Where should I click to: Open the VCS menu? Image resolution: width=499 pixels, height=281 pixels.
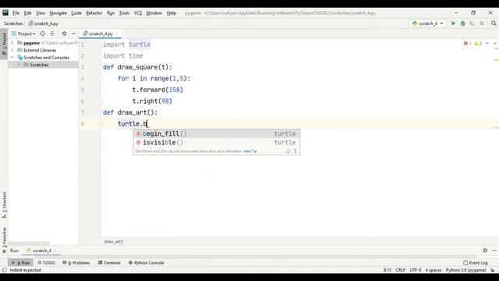coord(138,12)
